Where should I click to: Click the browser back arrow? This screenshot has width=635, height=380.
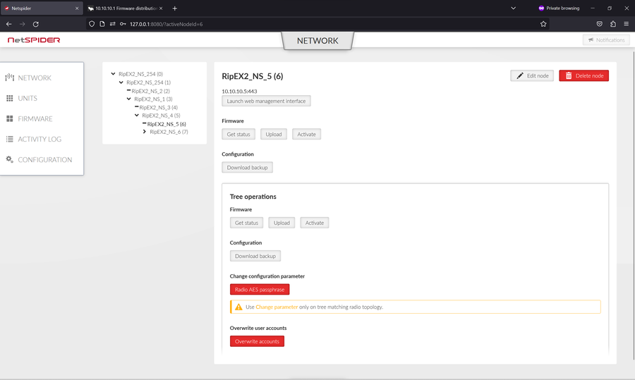point(9,24)
